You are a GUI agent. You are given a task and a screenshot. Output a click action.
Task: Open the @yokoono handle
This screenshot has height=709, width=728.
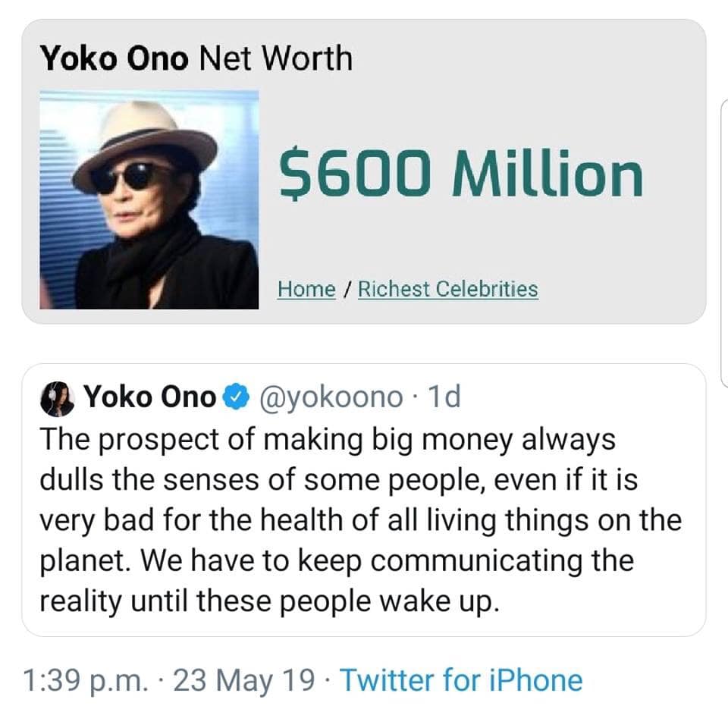(x=331, y=397)
